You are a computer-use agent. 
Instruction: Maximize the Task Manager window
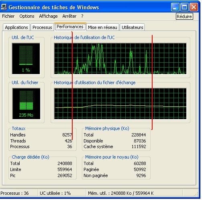tap(184, 7)
